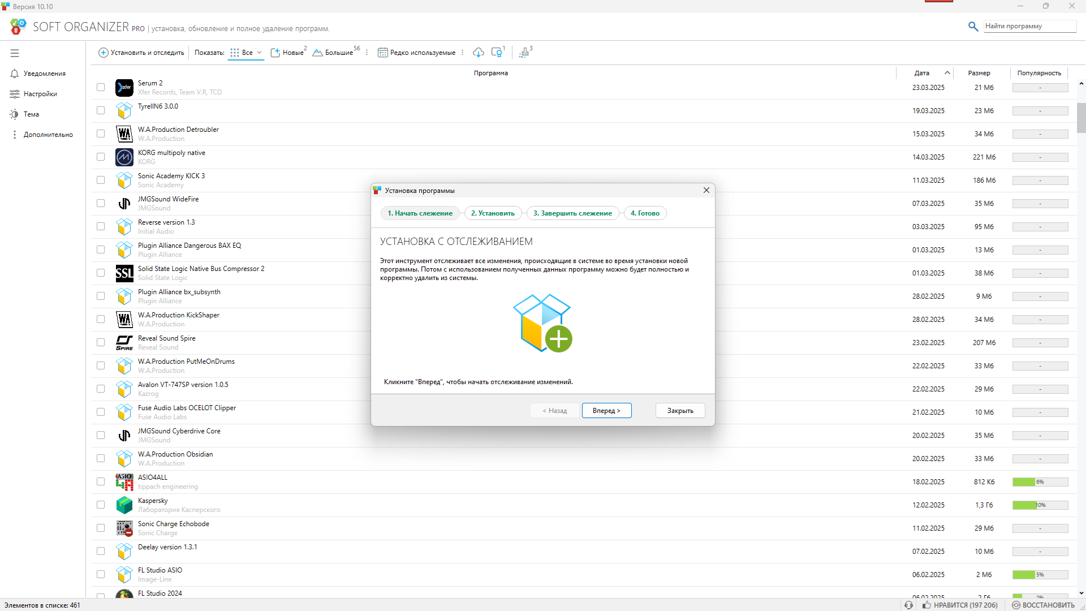The width and height of the screenshot is (1086, 611).
Task: Select step 1. Начать слежение tab
Action: coord(420,213)
